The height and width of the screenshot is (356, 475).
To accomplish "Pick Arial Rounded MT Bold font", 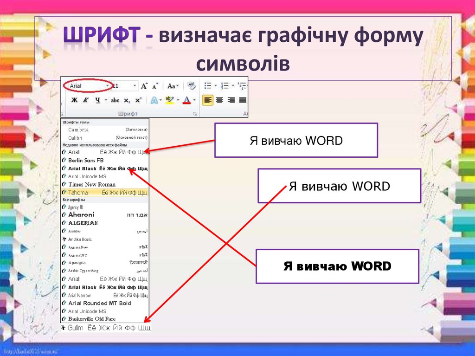I will pos(105,303).
